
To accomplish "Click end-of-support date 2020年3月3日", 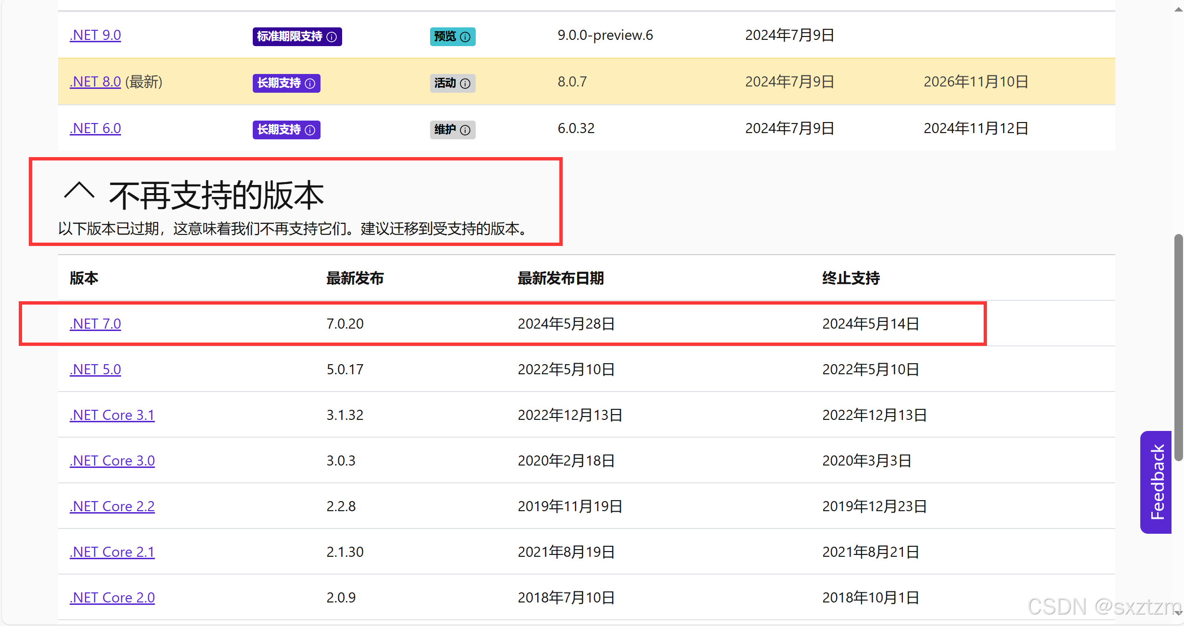I will point(867,461).
